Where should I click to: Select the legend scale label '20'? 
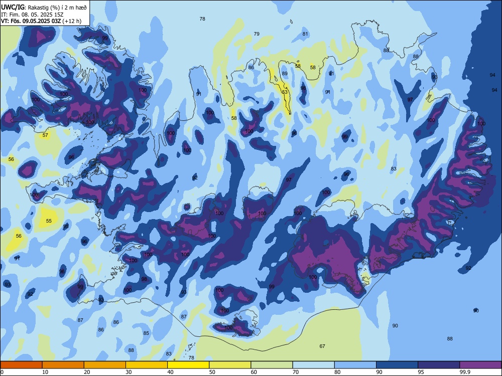pyautogui.click(x=87, y=372)
